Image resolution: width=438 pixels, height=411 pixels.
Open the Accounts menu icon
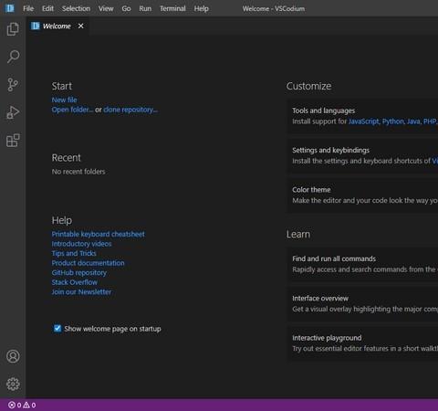click(x=13, y=356)
